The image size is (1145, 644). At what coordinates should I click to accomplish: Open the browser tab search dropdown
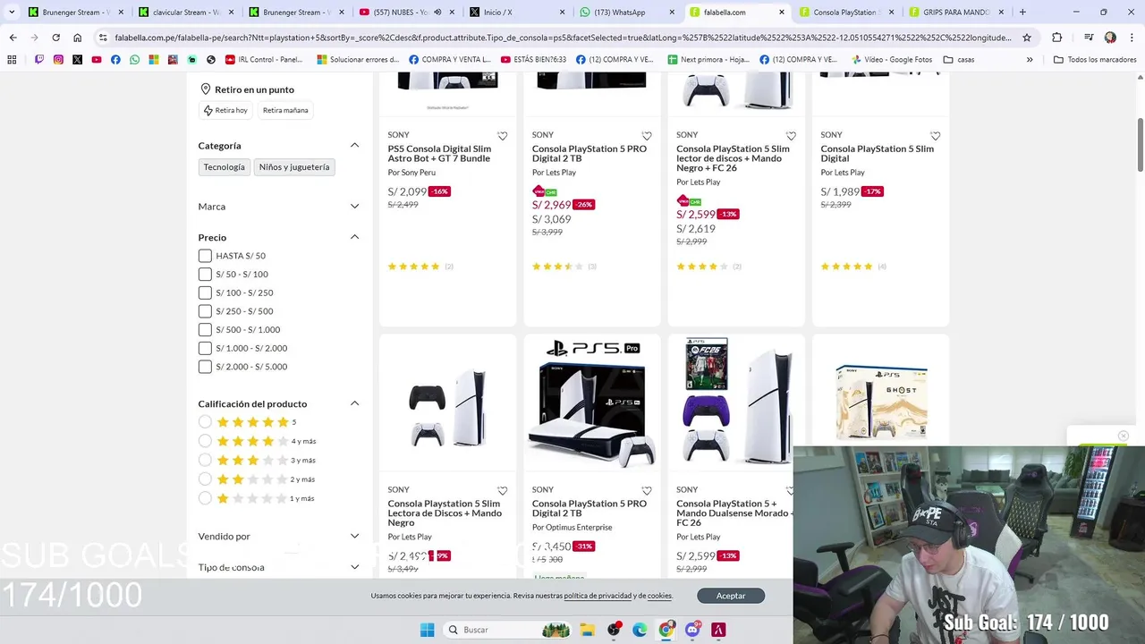click(x=12, y=13)
